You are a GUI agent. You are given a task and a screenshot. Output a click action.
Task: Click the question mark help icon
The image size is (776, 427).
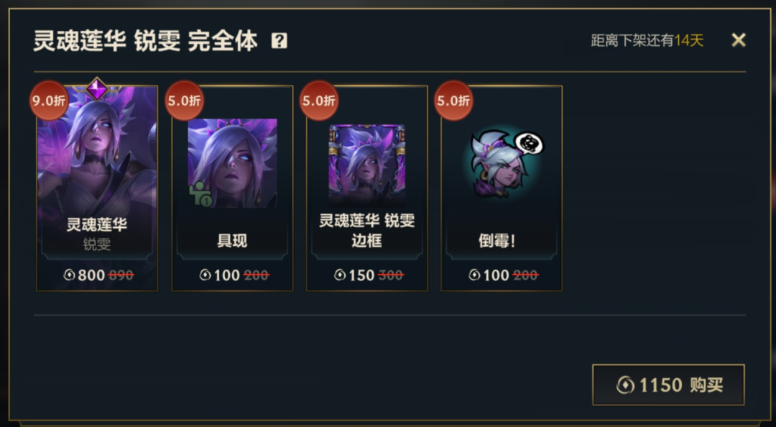[x=279, y=41]
